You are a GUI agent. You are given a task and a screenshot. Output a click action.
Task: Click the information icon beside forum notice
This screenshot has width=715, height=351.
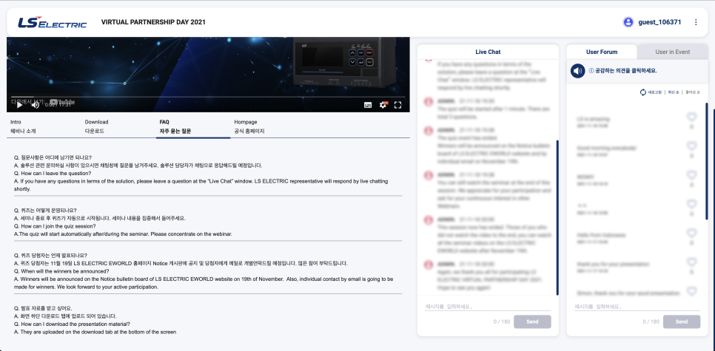pos(591,71)
